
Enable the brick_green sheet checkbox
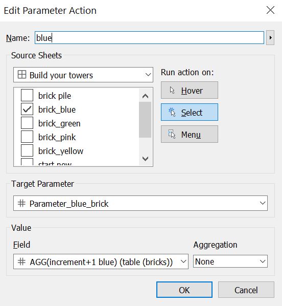[x=27, y=123]
